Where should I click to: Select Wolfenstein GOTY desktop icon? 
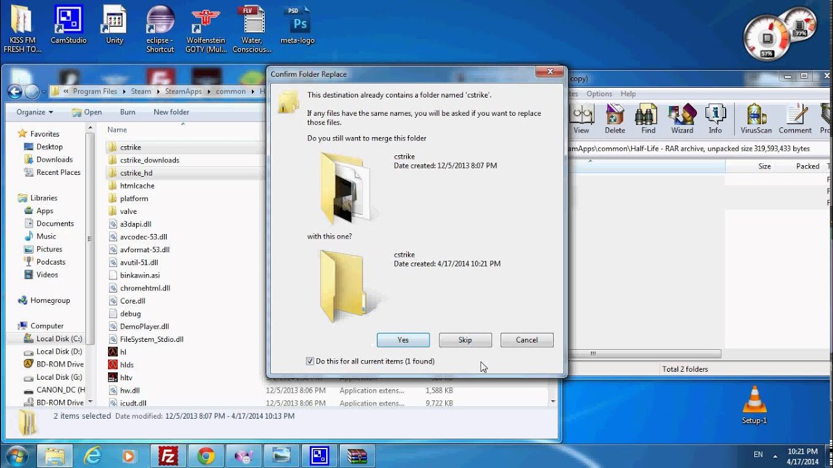click(206, 29)
